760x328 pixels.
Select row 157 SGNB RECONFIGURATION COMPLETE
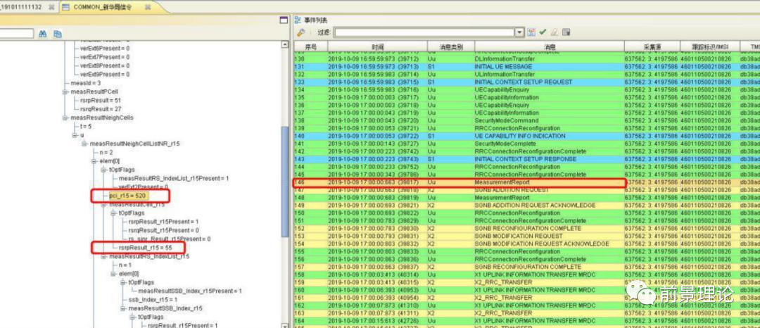pyautogui.click(x=527, y=267)
